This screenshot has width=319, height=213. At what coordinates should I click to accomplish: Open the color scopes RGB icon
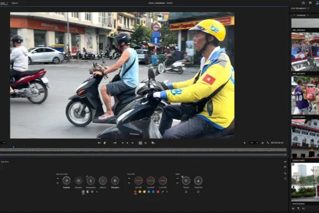tap(263, 143)
